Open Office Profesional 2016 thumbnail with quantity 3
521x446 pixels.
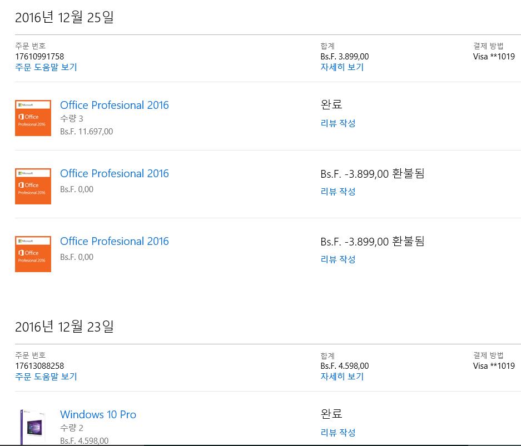pyautogui.click(x=33, y=118)
